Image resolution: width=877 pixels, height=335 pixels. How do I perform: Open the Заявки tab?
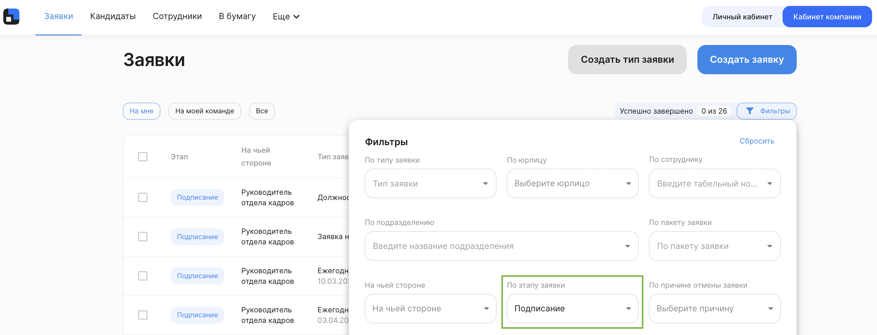tap(59, 16)
